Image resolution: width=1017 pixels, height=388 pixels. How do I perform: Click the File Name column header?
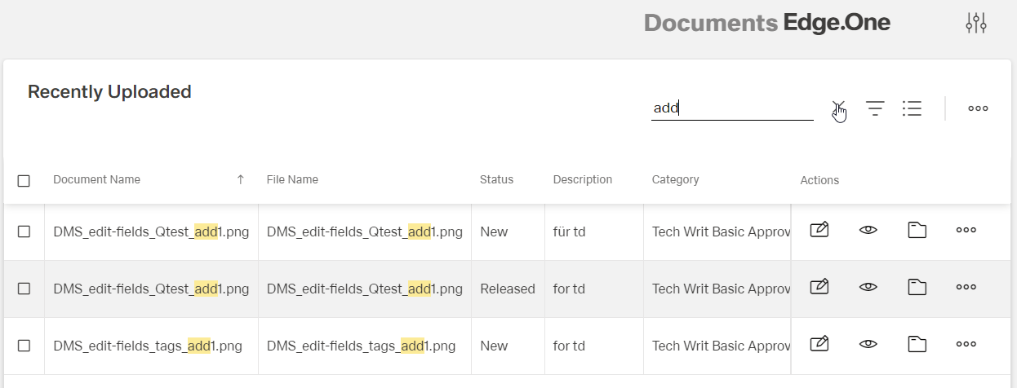tap(292, 179)
